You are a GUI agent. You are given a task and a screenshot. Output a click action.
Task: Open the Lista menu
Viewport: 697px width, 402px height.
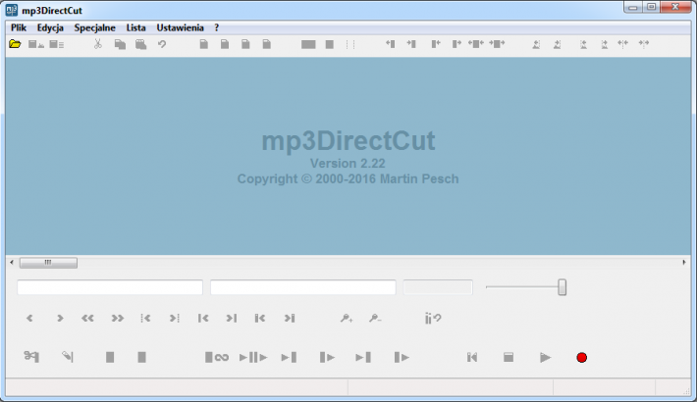pos(136,27)
